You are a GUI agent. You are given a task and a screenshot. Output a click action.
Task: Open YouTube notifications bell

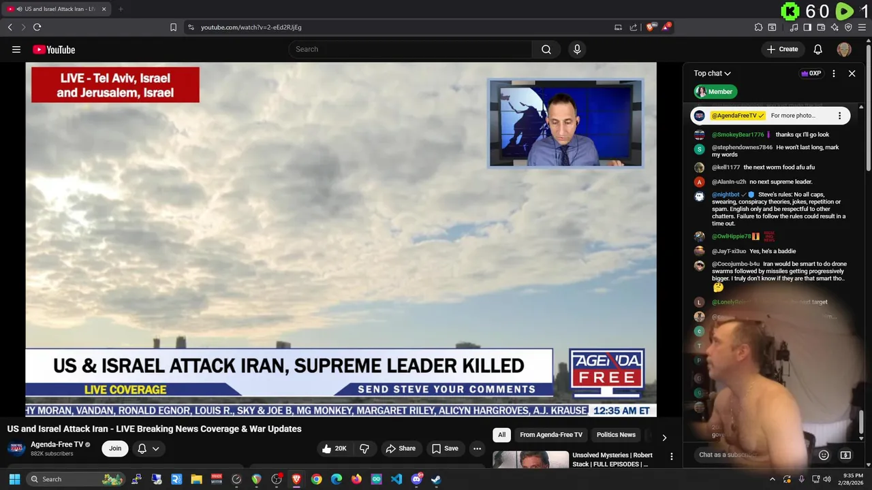(818, 49)
